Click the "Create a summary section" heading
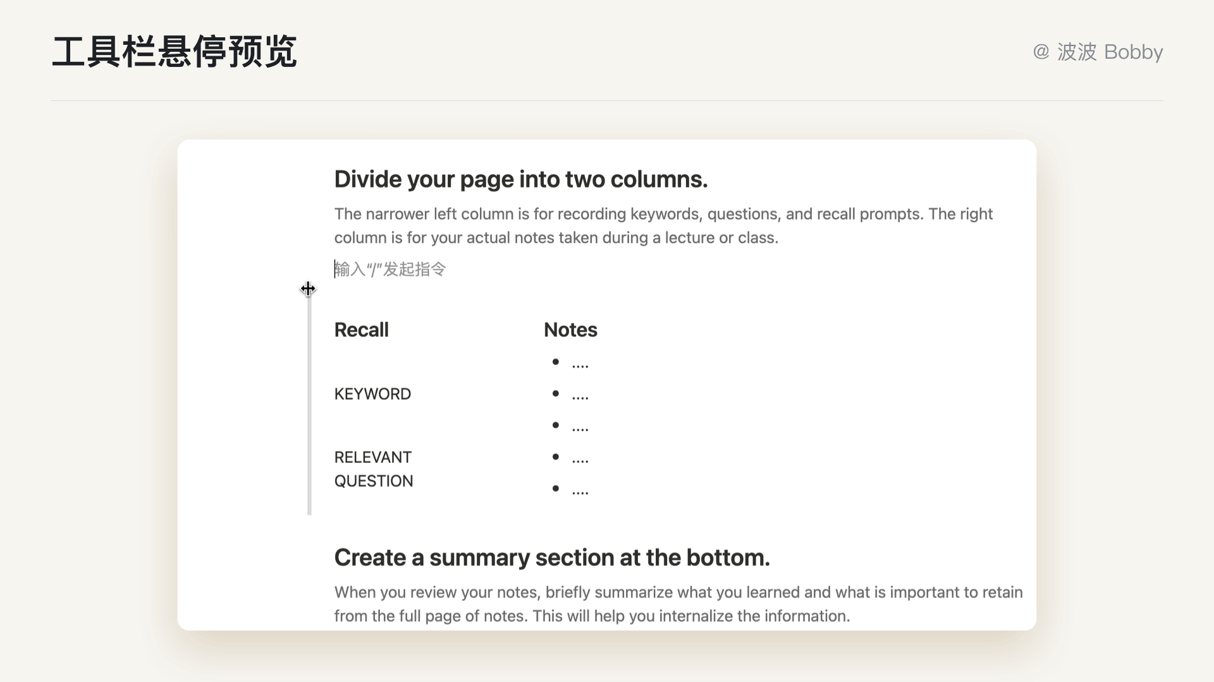 551,558
